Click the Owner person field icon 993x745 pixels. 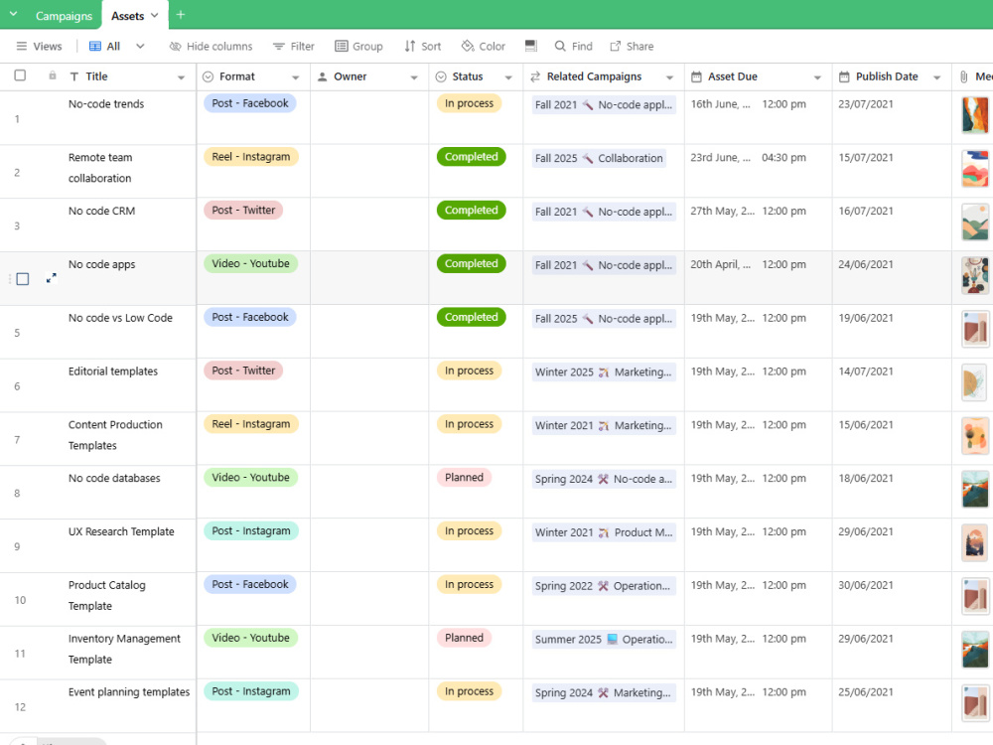click(x=322, y=76)
